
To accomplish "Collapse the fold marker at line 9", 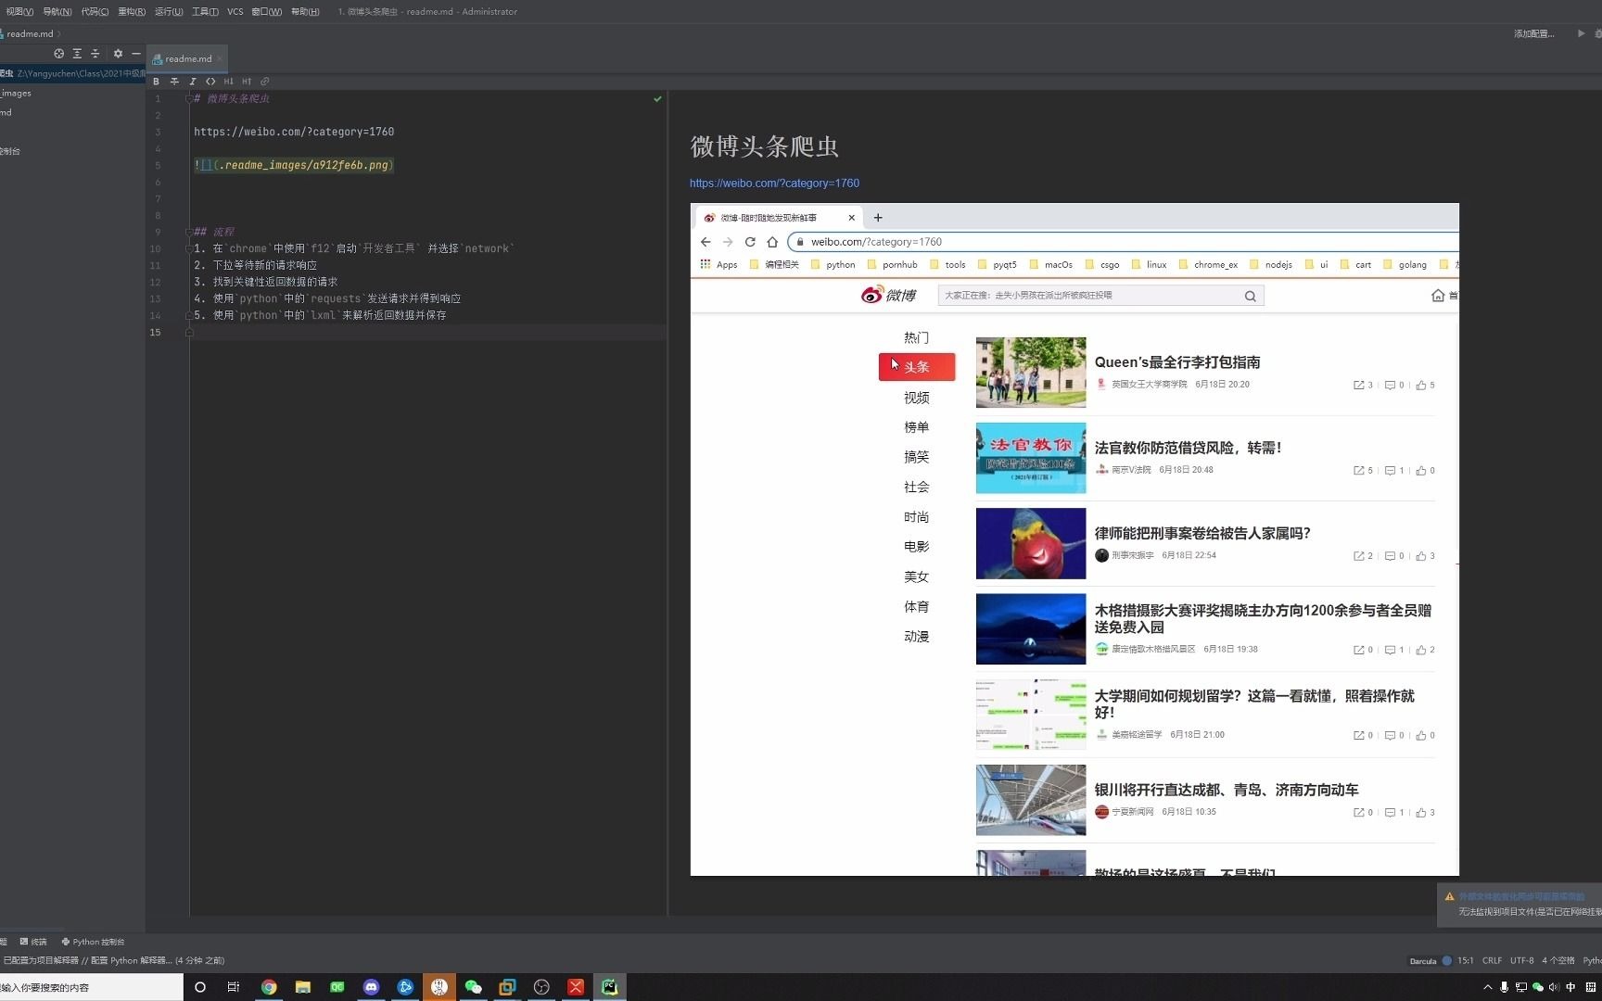I will pyautogui.click(x=189, y=232).
